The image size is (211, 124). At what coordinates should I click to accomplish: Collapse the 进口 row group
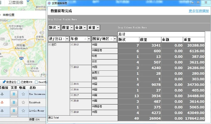[50, 45]
